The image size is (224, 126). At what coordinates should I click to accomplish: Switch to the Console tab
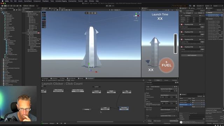62,8
